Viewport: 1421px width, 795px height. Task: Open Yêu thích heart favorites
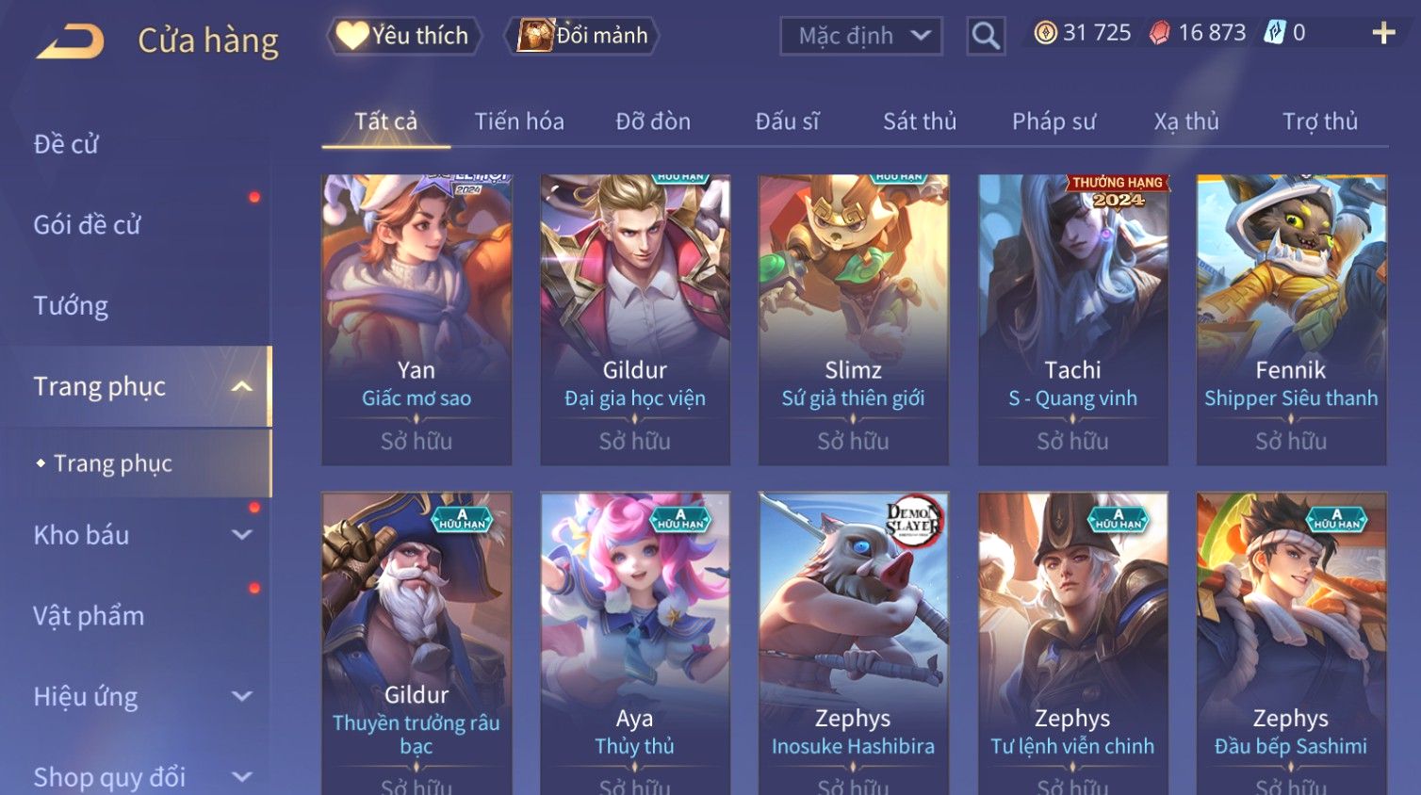coord(404,36)
